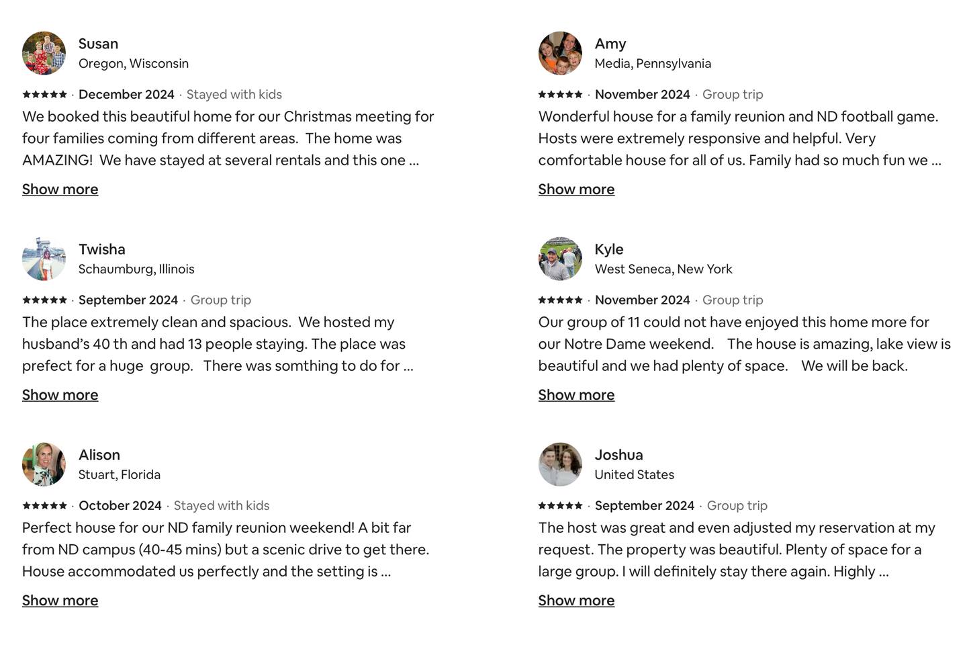Click the star rating on Susan's review
Viewport: 967px width, 645px height.
pos(44,95)
